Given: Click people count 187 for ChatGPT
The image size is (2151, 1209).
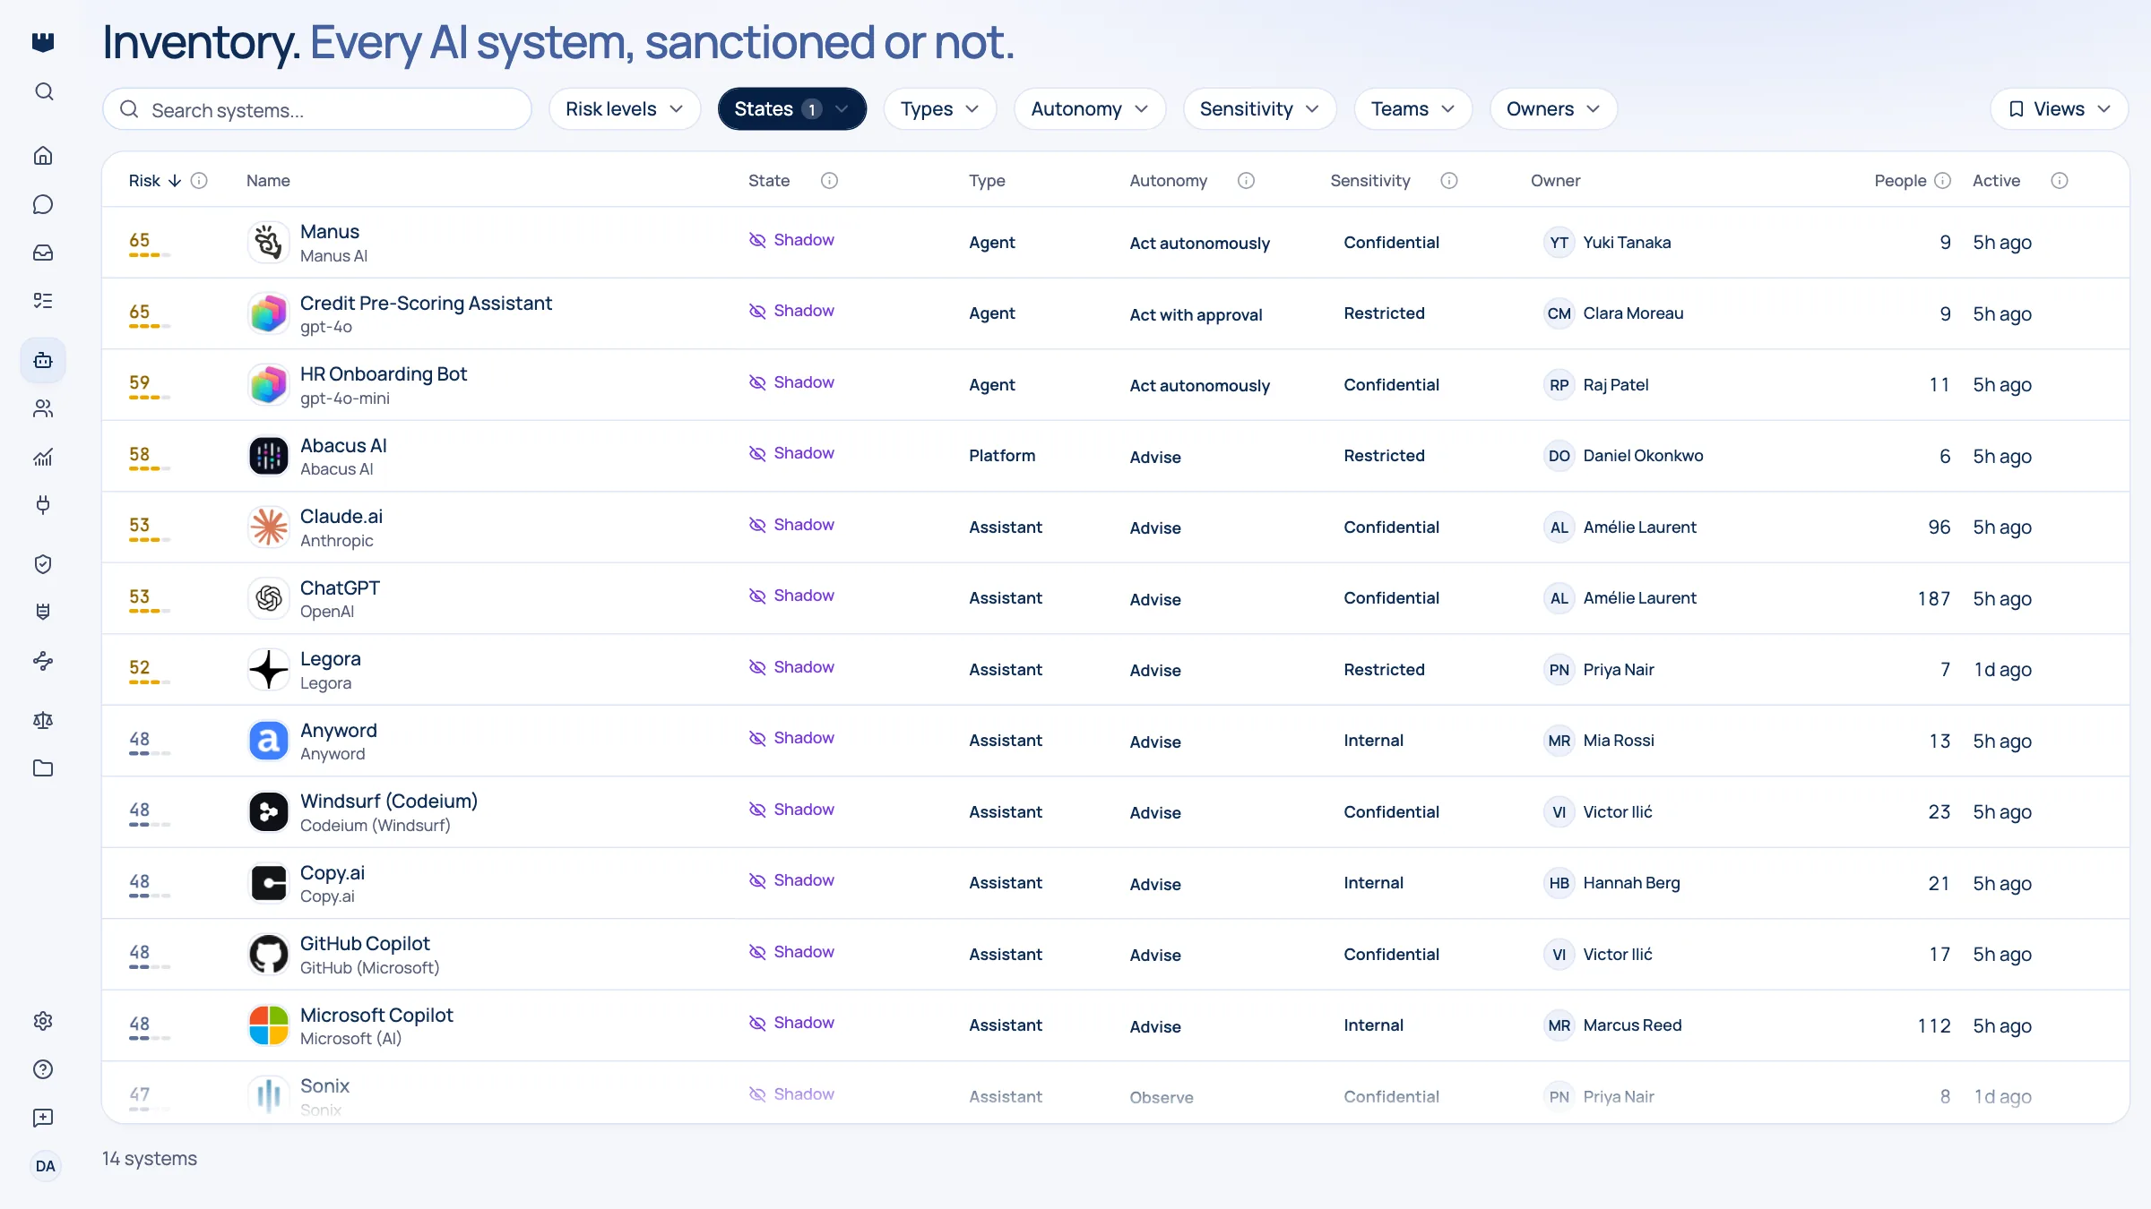Looking at the screenshot, I should 1933,598.
